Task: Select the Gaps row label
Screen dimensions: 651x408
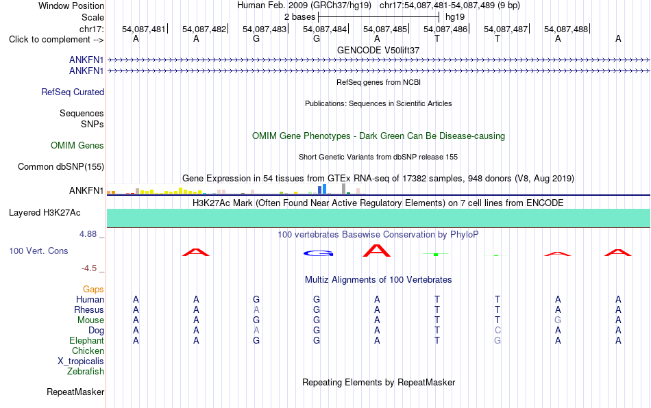Action: point(93,289)
